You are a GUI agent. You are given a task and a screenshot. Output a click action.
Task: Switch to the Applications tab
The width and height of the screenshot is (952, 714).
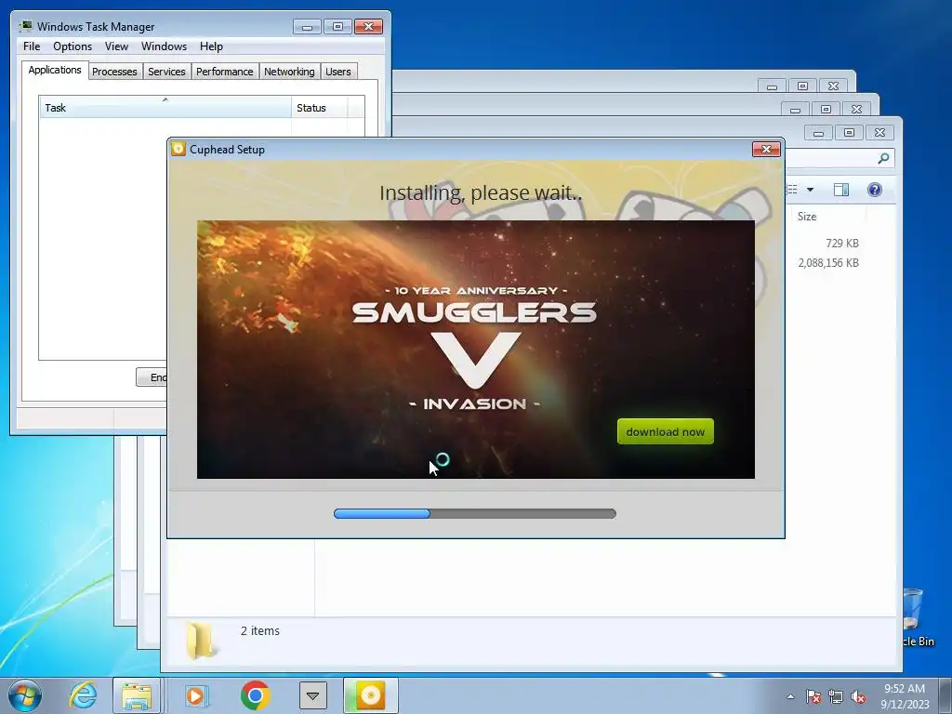(x=55, y=70)
